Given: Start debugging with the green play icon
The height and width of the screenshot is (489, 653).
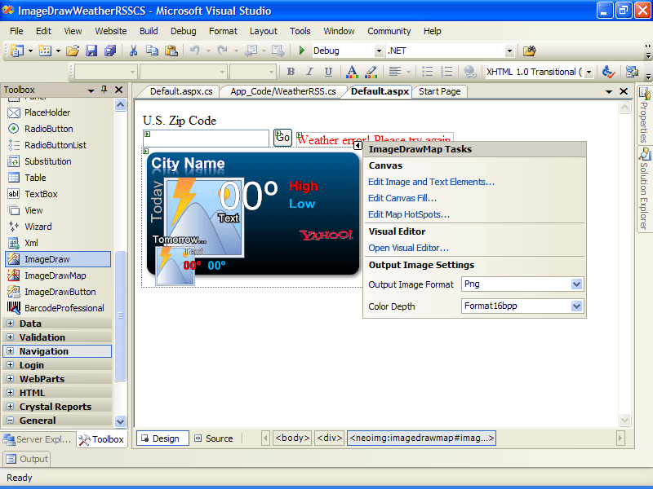Looking at the screenshot, I should [x=302, y=51].
